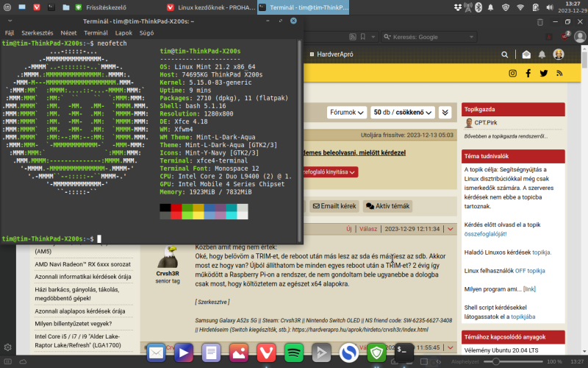Screen dimensions: 588x368
Task: Click the site search magnifier icon
Action: (505, 54)
